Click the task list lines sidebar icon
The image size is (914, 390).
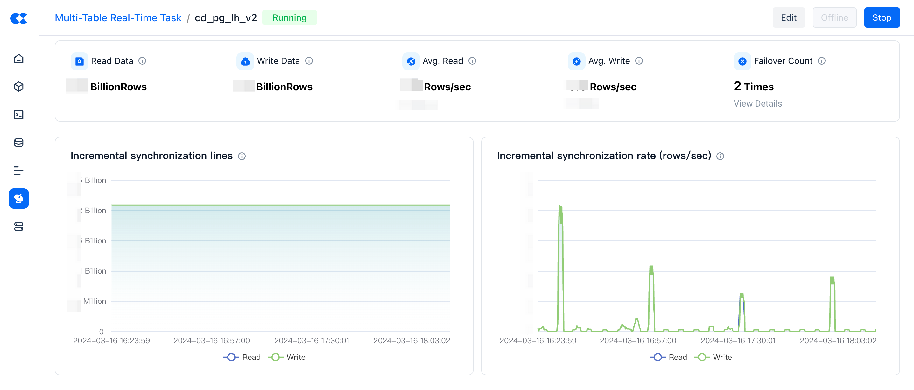coord(19,171)
